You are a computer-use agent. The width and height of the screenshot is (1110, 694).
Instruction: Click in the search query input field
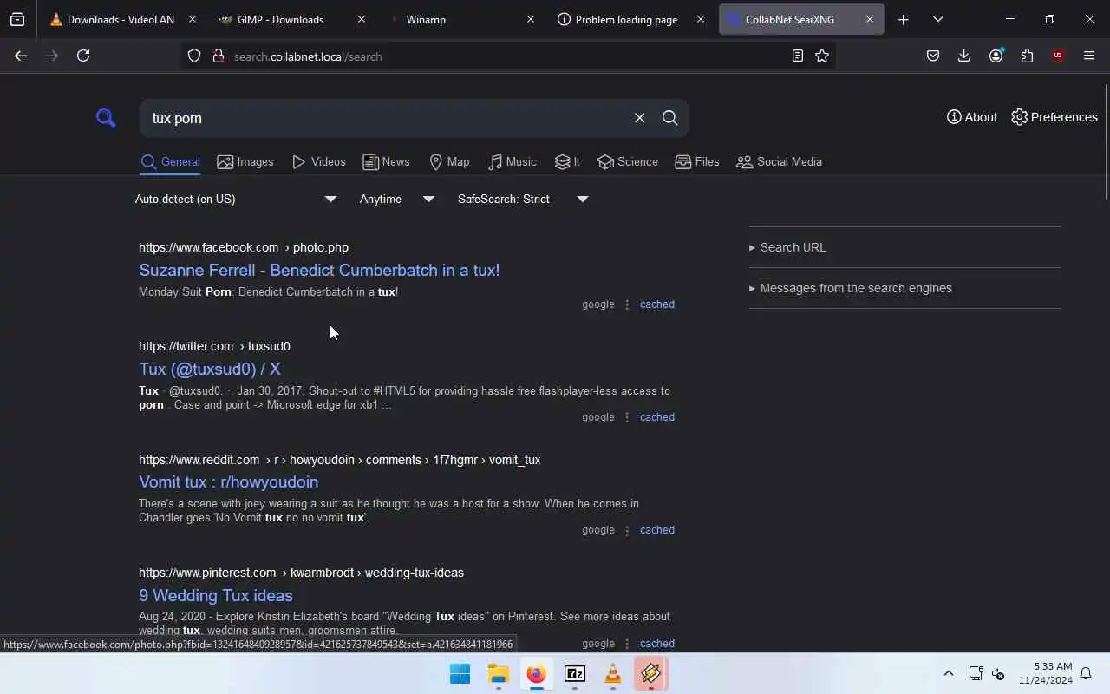pos(386,118)
